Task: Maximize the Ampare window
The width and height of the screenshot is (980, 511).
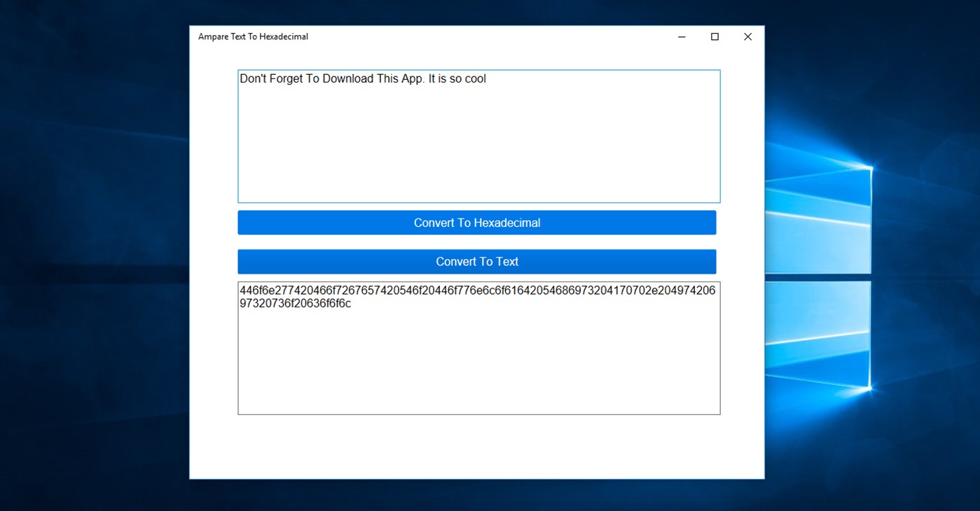Action: pos(715,36)
